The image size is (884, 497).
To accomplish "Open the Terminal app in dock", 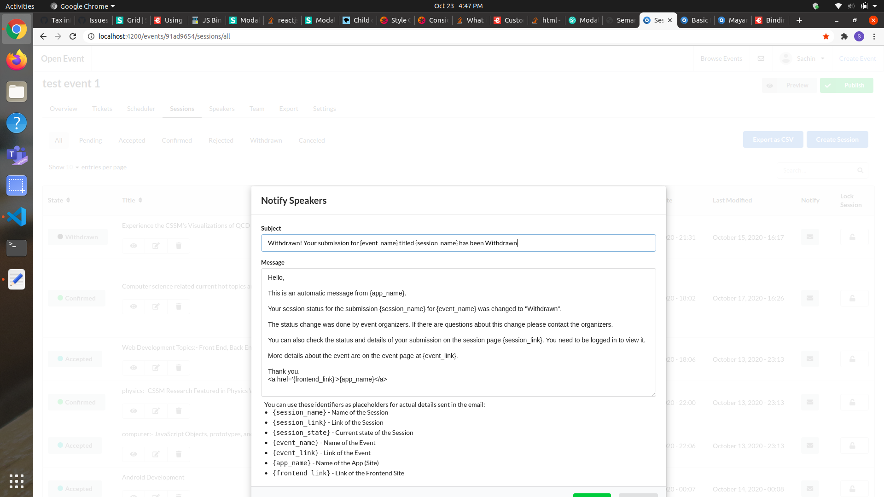I will (17, 248).
